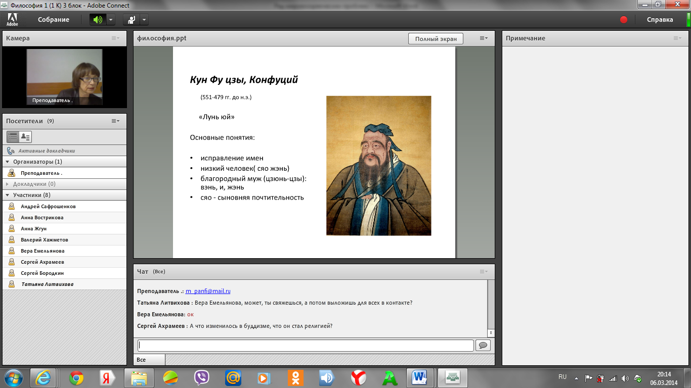Click the chat message input field
This screenshot has height=388, width=691.
306,346
